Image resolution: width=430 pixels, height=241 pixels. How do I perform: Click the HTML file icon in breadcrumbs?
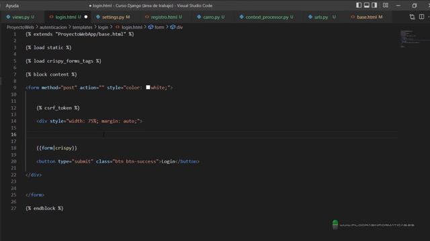[118, 27]
